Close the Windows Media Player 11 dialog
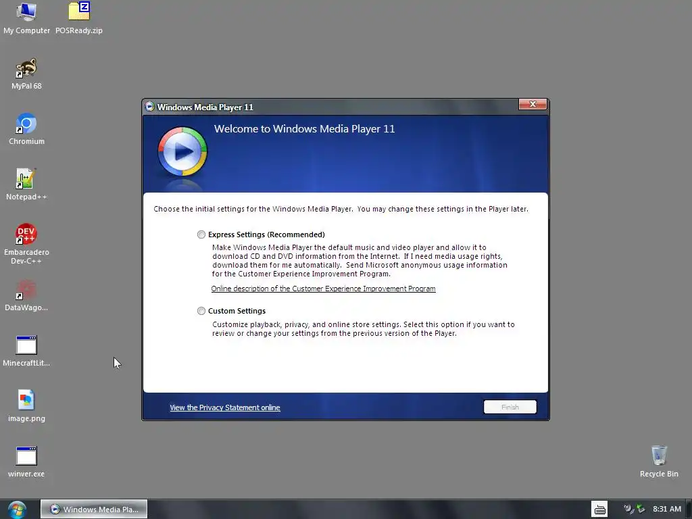Image resolution: width=692 pixels, height=519 pixels. [x=533, y=104]
